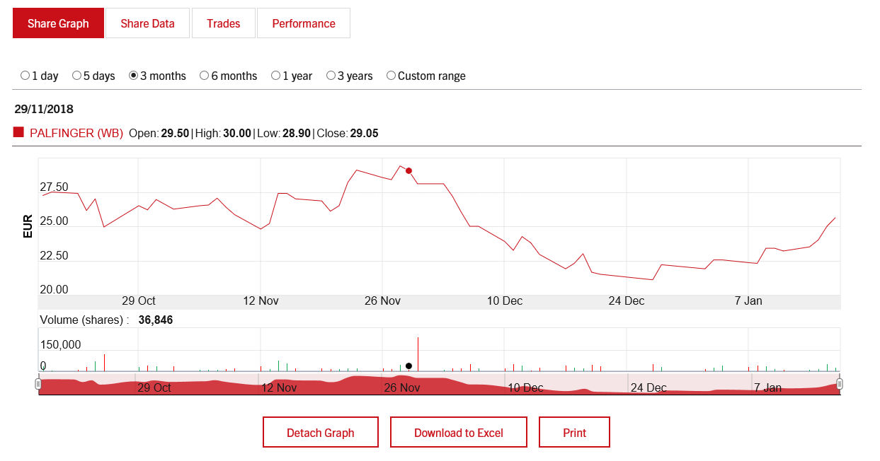880x461 pixels.
Task: Select the 3 months radio button
Action: (132, 76)
